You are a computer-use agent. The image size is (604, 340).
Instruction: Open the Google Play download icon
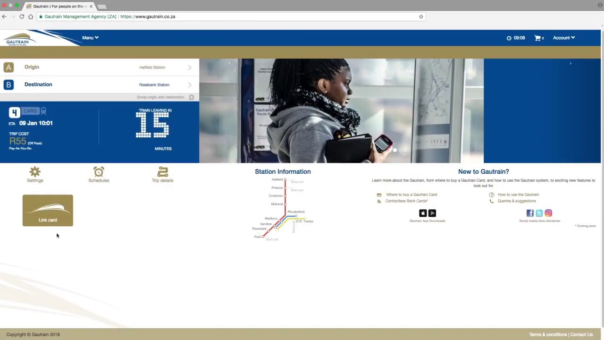click(432, 213)
